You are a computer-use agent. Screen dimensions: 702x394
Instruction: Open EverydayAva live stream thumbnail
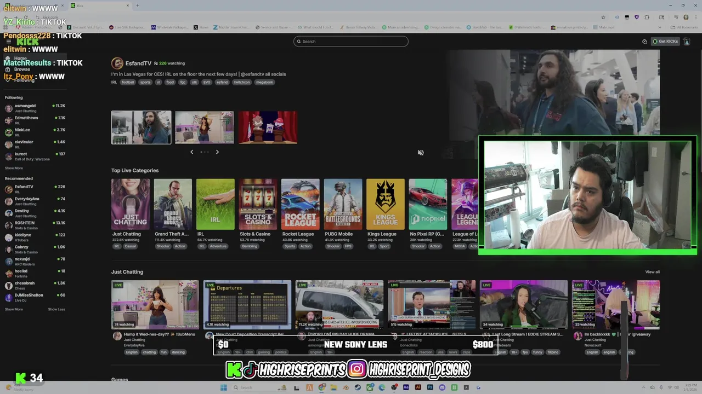[155, 305]
